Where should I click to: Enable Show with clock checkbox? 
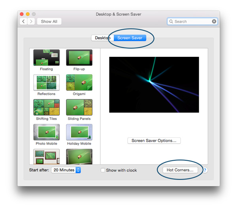(x=103, y=170)
